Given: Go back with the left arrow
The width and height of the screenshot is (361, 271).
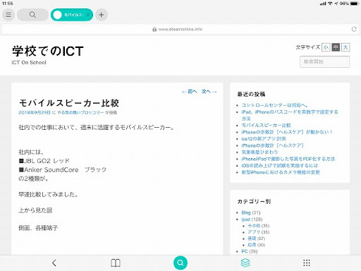Looking at the screenshot, I should tap(54, 263).
